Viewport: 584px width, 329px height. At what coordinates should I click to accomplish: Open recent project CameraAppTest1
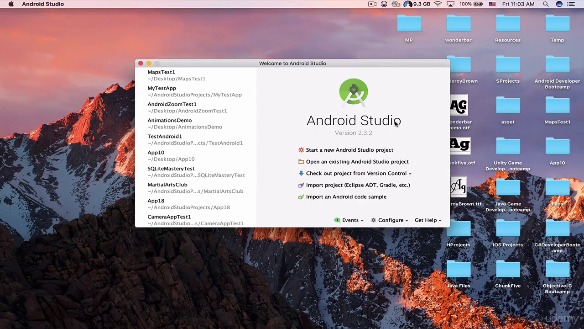coord(196,220)
